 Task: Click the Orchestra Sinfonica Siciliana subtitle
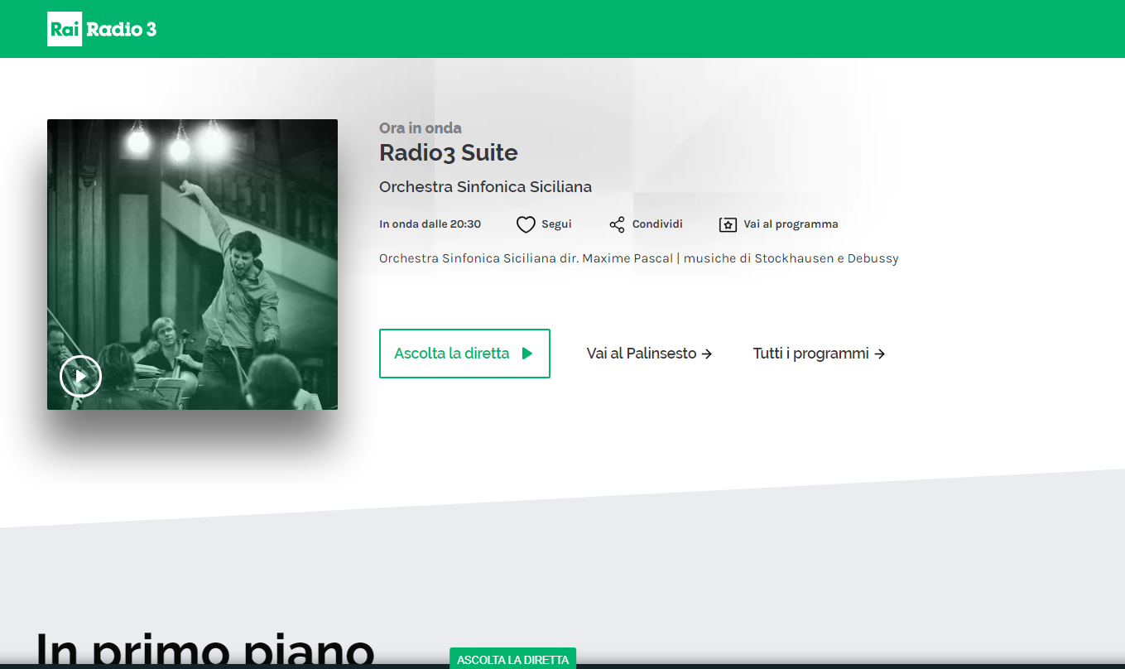click(x=485, y=187)
